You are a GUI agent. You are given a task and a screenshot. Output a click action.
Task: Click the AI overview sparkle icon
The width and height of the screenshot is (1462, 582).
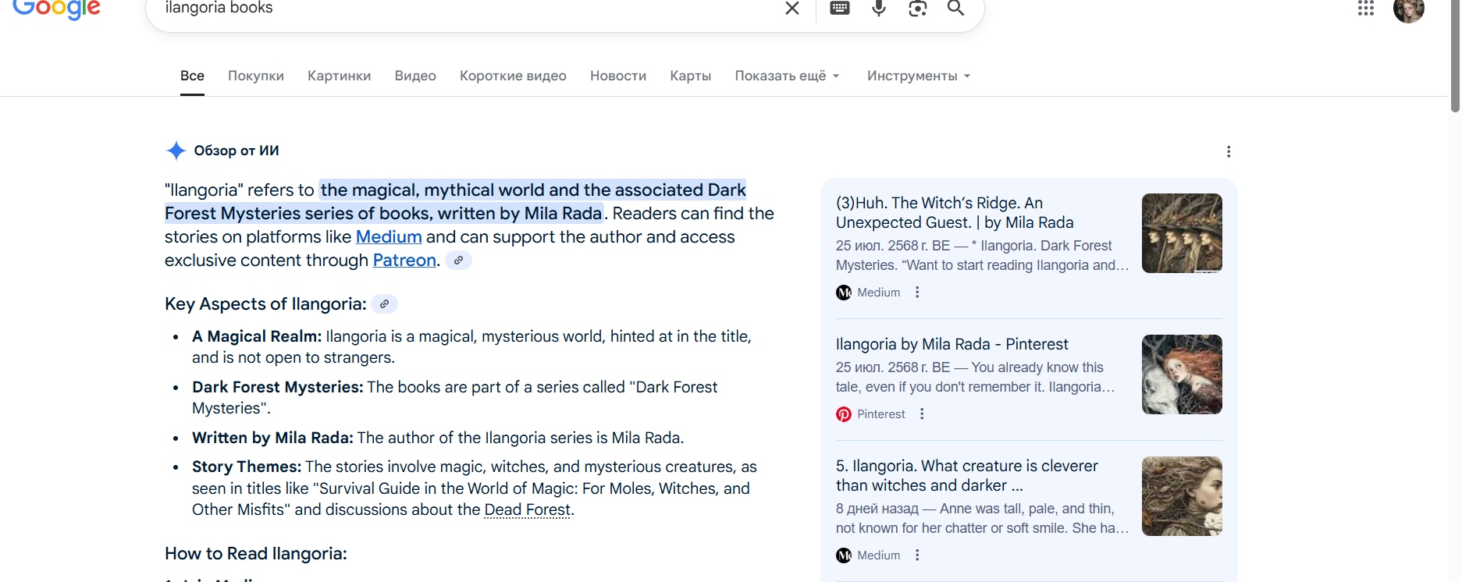pos(176,151)
